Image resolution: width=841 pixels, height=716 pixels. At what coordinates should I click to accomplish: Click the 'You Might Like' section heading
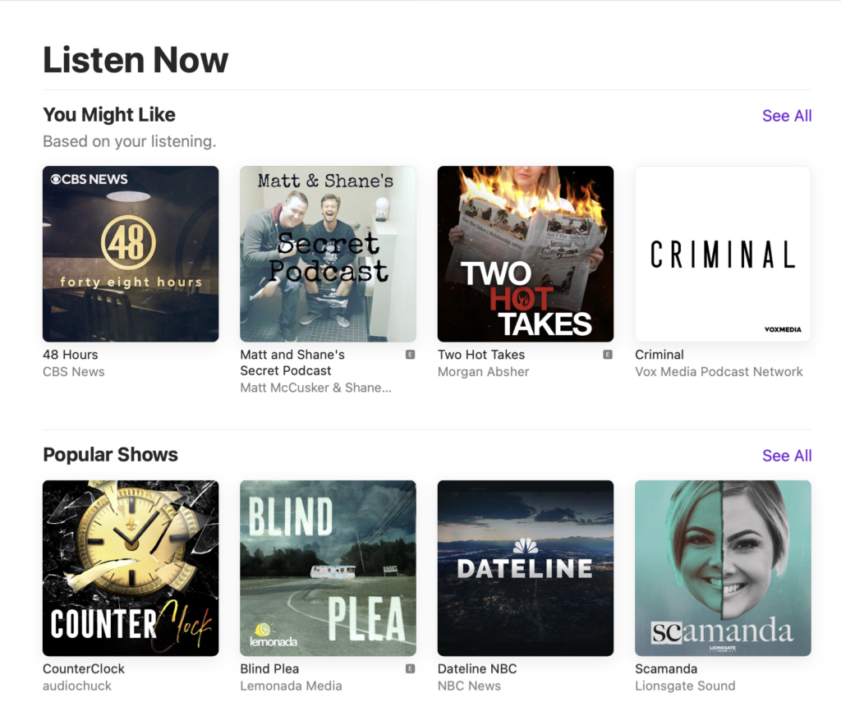click(x=109, y=115)
